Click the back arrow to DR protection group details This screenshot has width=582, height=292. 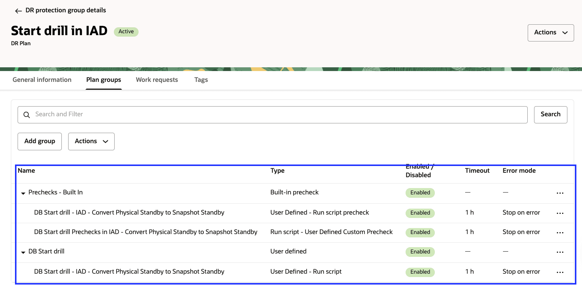(18, 10)
